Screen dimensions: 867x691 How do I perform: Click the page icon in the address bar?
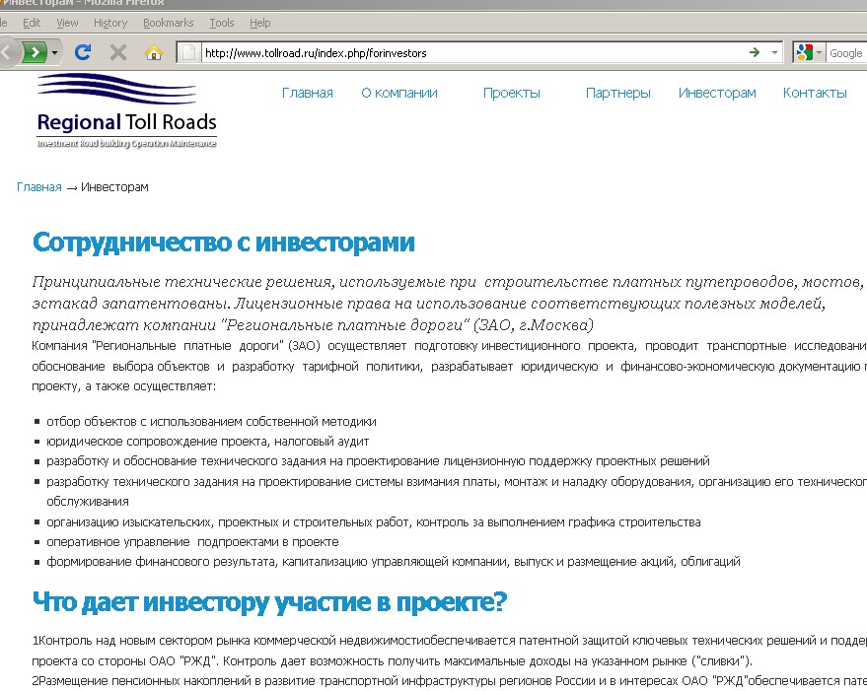(x=189, y=53)
